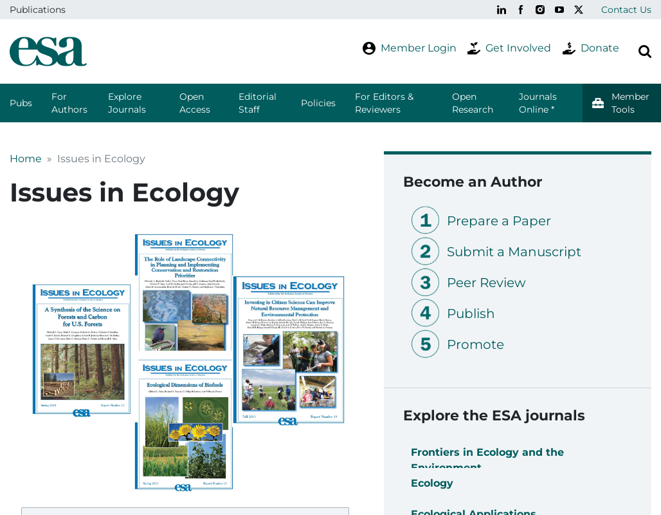Open the For Authors menu
This screenshot has height=515, width=661.
tap(69, 103)
